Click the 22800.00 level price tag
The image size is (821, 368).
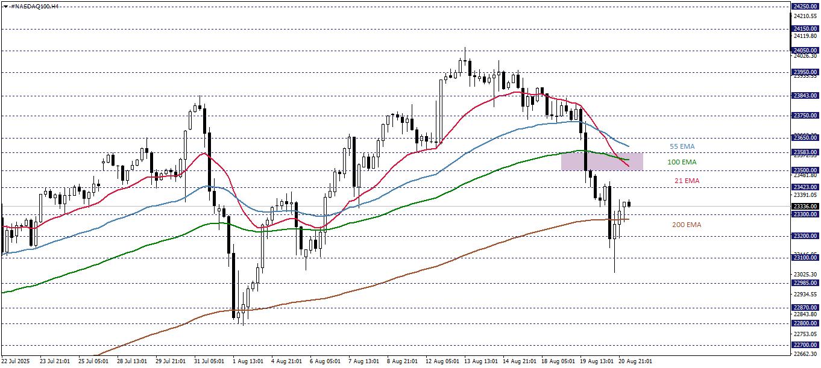coord(805,323)
